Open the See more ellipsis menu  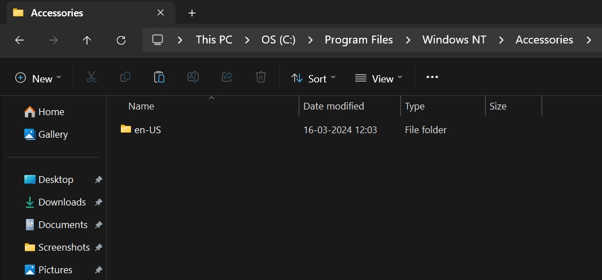pyautogui.click(x=432, y=77)
